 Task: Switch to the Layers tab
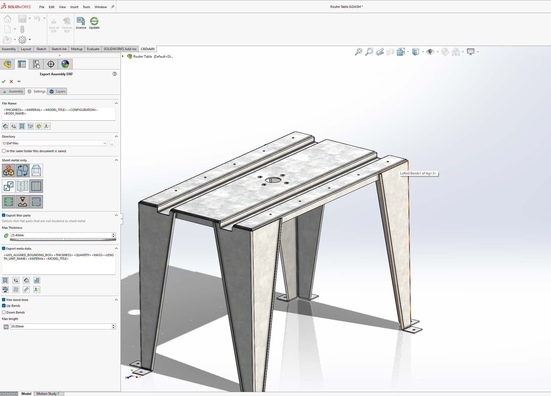pos(57,91)
